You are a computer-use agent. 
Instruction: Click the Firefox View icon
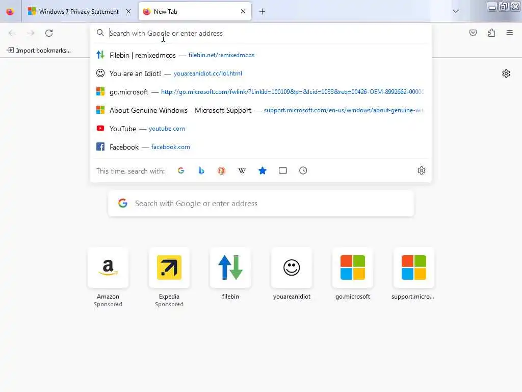pyautogui.click(x=10, y=12)
